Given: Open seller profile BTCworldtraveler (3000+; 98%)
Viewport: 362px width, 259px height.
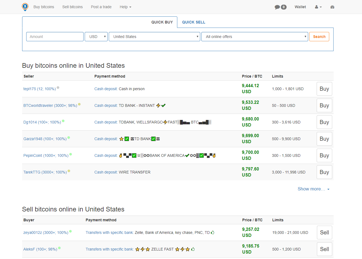Looking at the screenshot, I should 50,105.
